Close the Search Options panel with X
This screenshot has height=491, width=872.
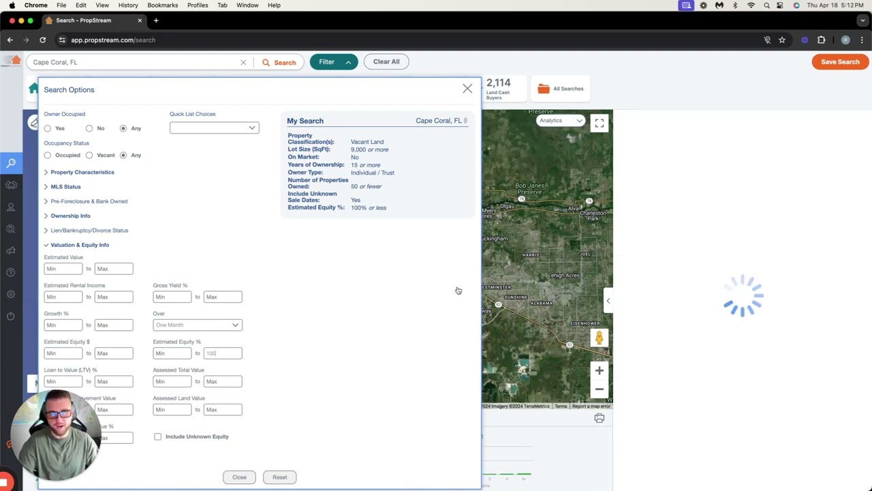(467, 89)
